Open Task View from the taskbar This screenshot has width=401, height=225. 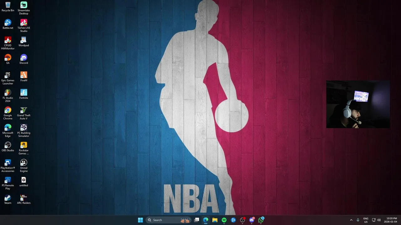point(196,220)
